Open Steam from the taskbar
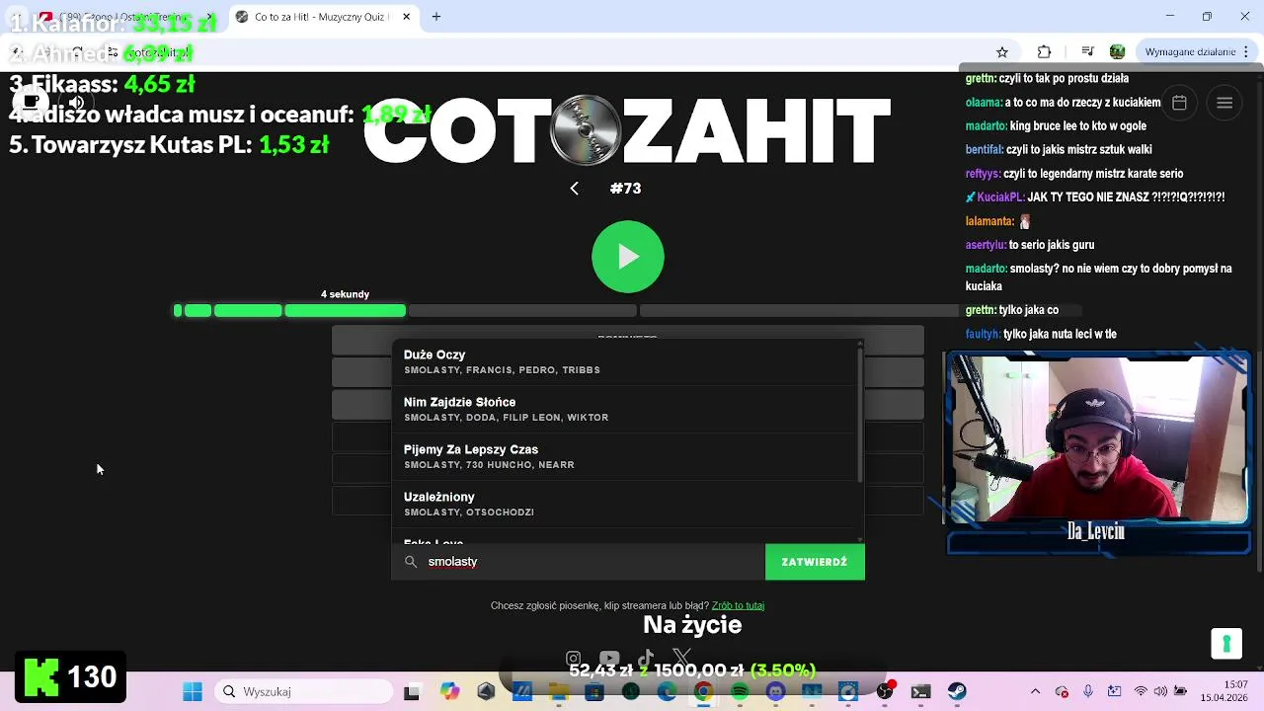The width and height of the screenshot is (1264, 711). point(957,692)
